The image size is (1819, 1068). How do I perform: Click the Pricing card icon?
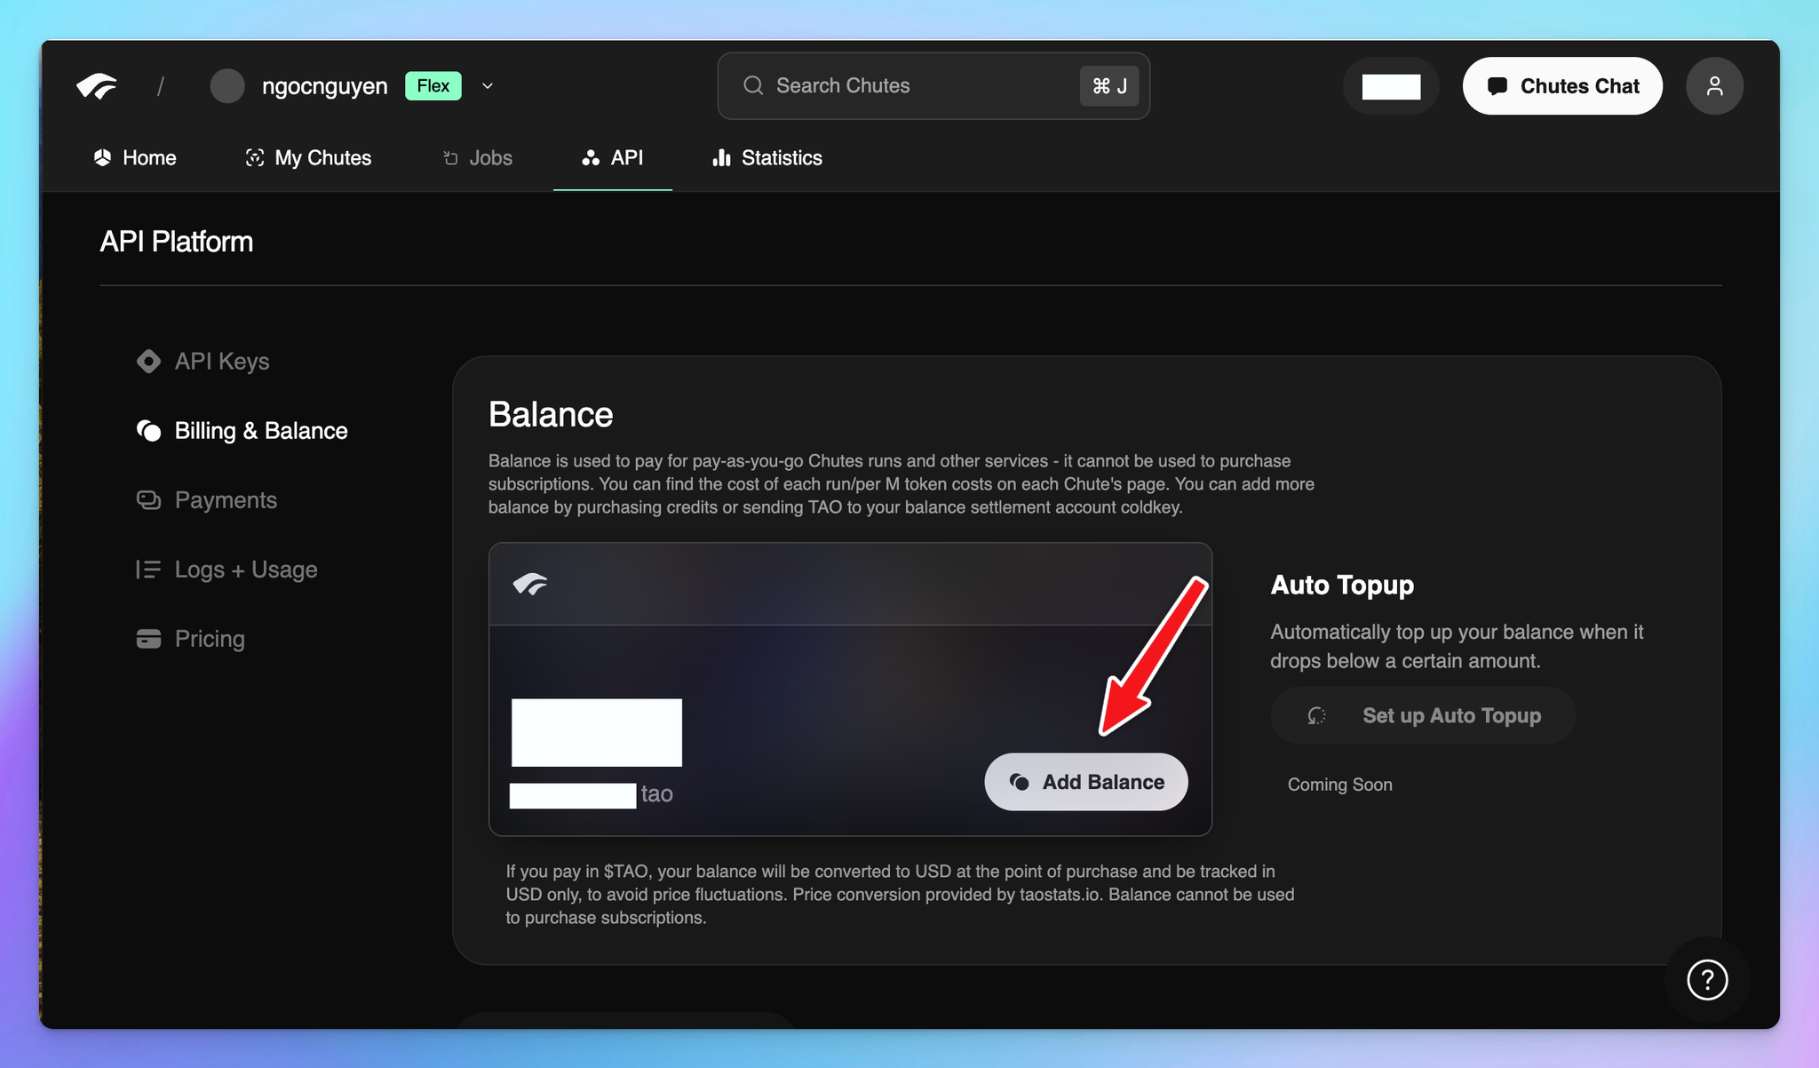(148, 639)
